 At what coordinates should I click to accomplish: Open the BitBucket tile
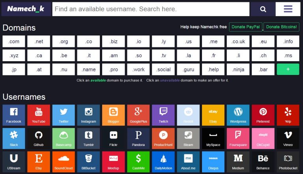[x=88, y=162]
